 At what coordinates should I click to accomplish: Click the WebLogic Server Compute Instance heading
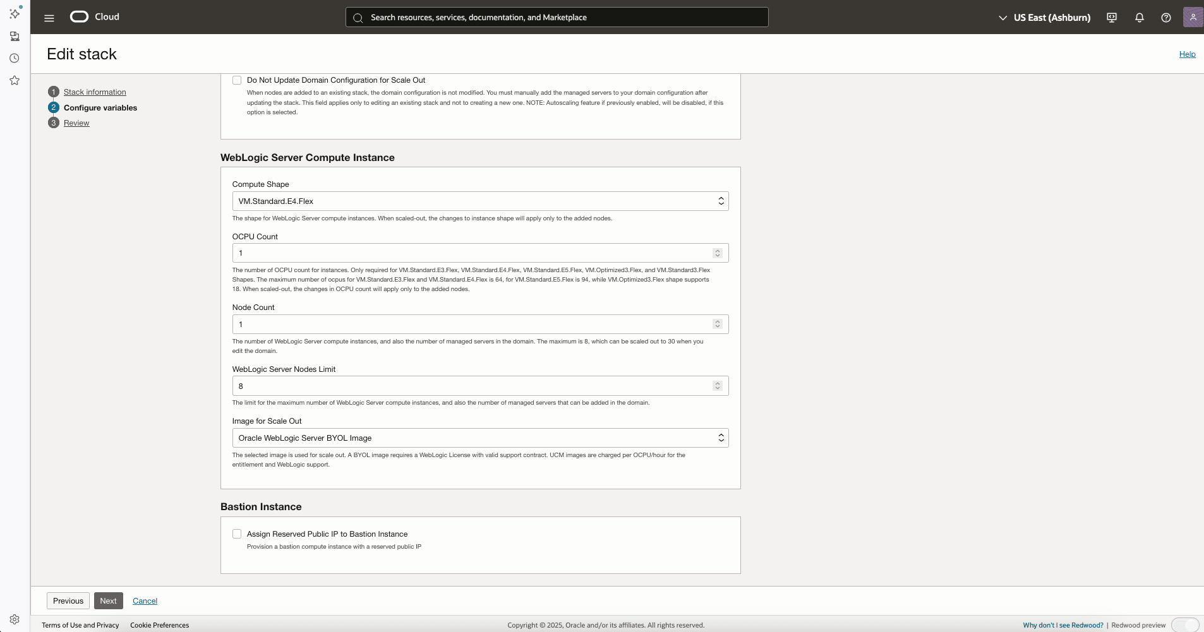pyautogui.click(x=308, y=158)
